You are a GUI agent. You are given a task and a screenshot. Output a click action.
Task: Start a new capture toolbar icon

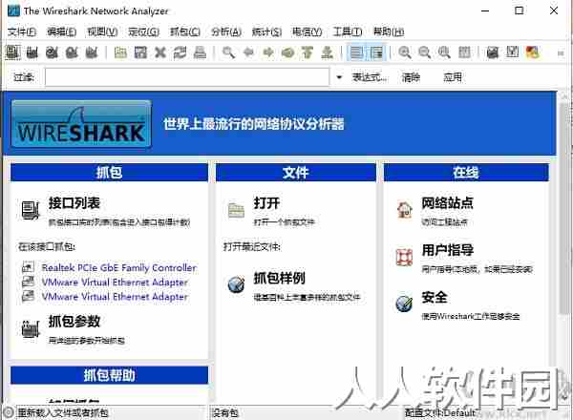coord(52,52)
